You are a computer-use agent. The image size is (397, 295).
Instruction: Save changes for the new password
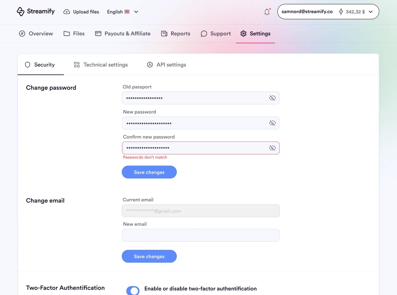click(149, 172)
